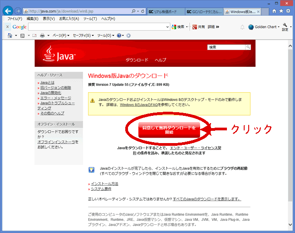Image resolution: width=295 pixels, height=233 pixels.
Task: Click the ダウンロード link in Java banner
Action: (137, 60)
